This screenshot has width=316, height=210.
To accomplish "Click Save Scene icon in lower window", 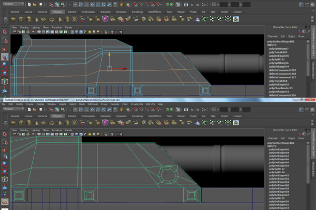I will click(x=41, y=109).
